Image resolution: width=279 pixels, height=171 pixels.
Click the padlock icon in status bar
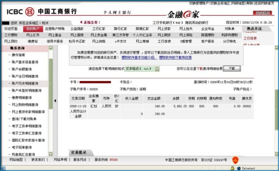click(232, 168)
